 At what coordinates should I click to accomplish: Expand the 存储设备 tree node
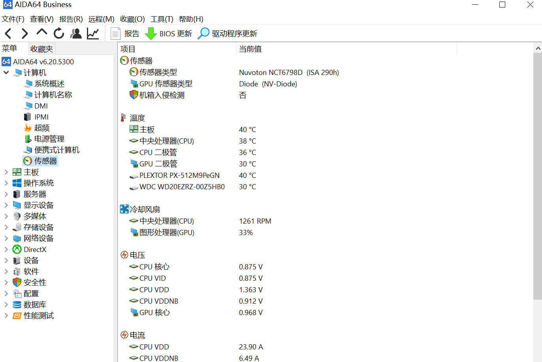[6, 227]
